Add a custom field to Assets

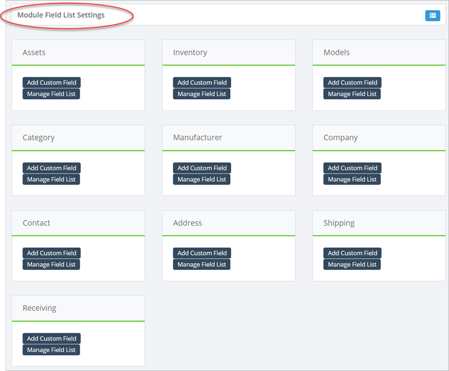click(x=52, y=83)
